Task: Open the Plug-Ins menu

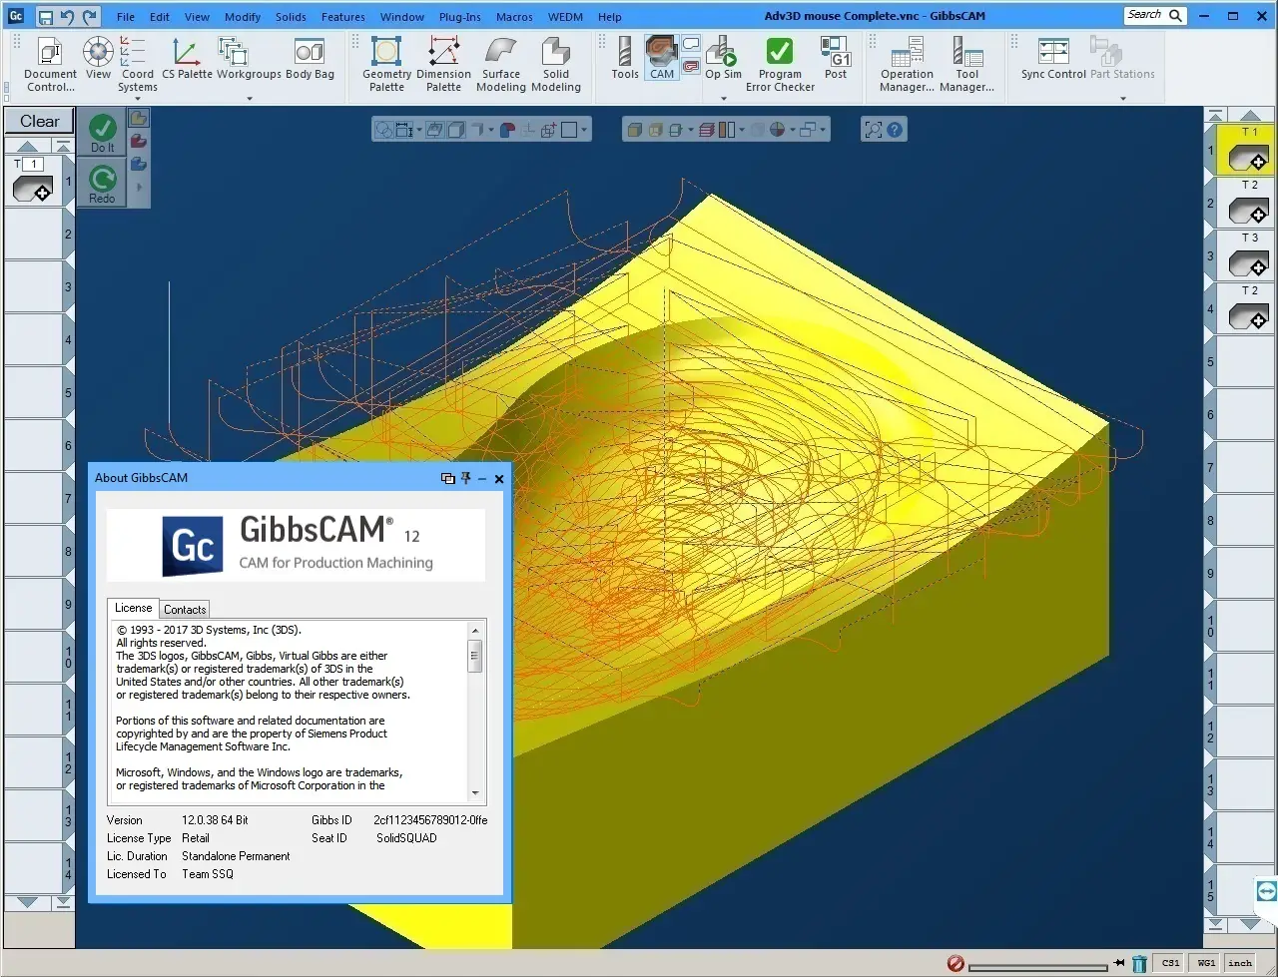Action: pyautogui.click(x=460, y=17)
